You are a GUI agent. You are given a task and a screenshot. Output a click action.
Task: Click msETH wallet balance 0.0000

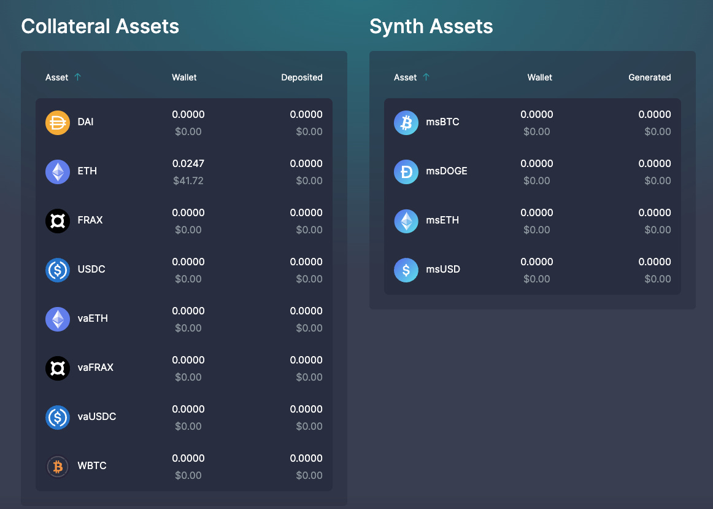[x=536, y=212]
